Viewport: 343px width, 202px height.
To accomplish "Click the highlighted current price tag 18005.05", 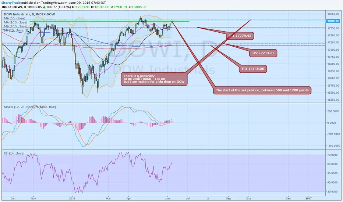I will (x=333, y=21).
